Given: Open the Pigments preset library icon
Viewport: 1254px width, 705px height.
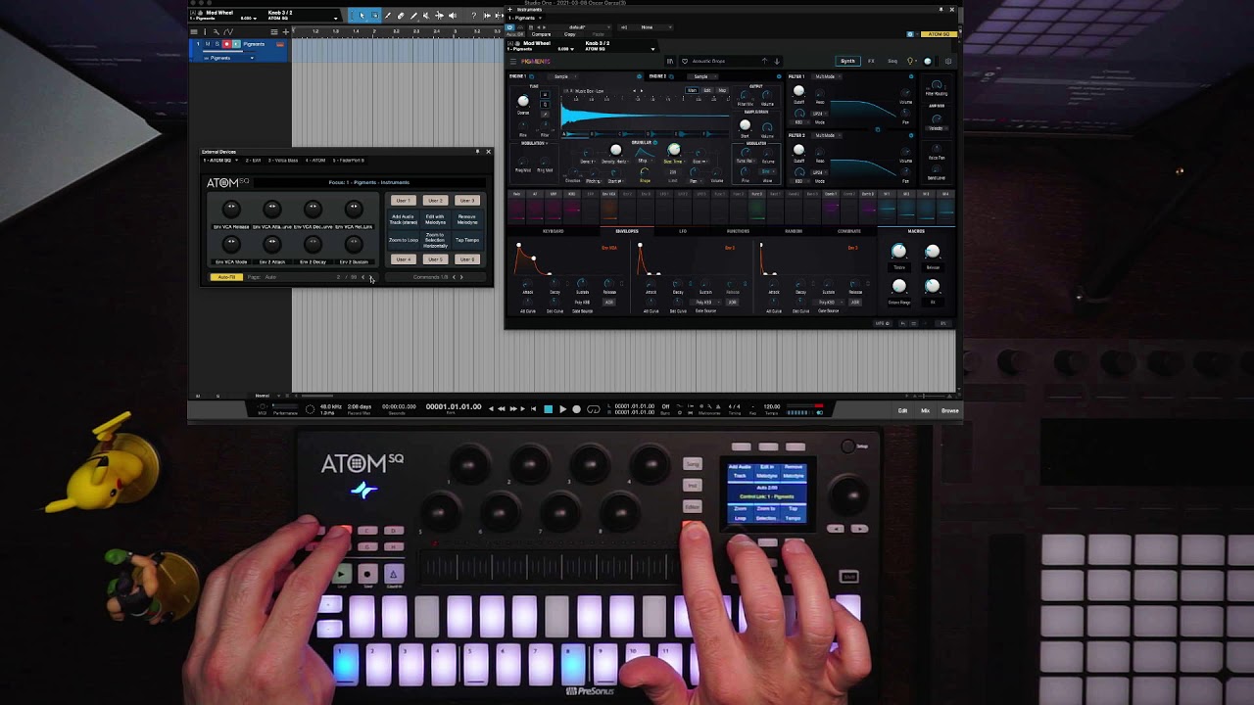Looking at the screenshot, I should [670, 61].
